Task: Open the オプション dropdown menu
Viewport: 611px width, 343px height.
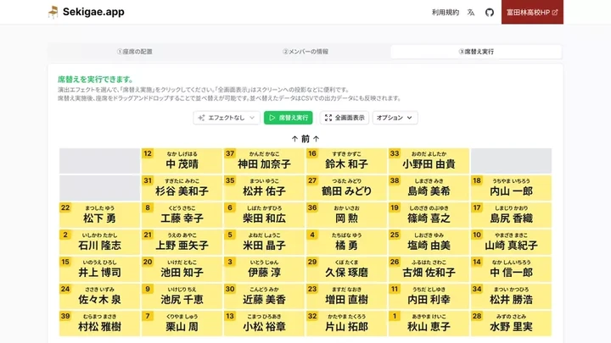Action: click(395, 118)
